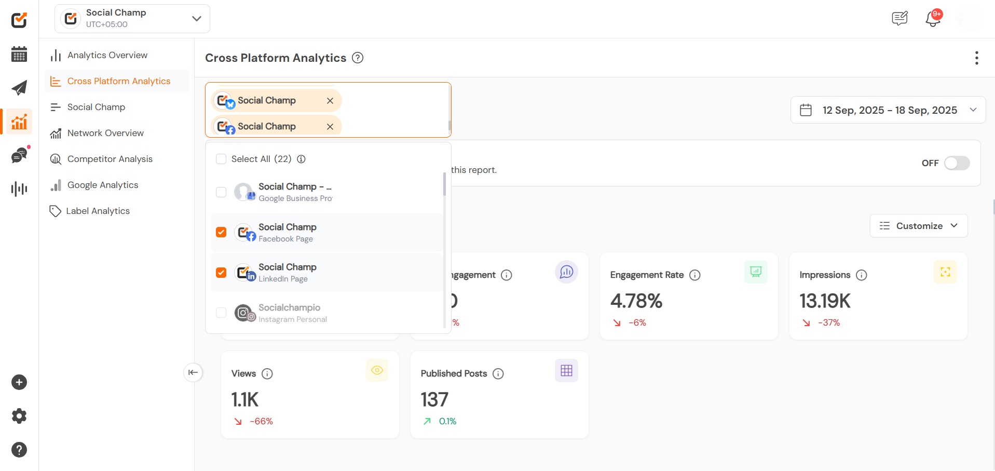Open the calendar icon in left rail
Image resolution: width=995 pixels, height=471 pixels.
point(19,54)
